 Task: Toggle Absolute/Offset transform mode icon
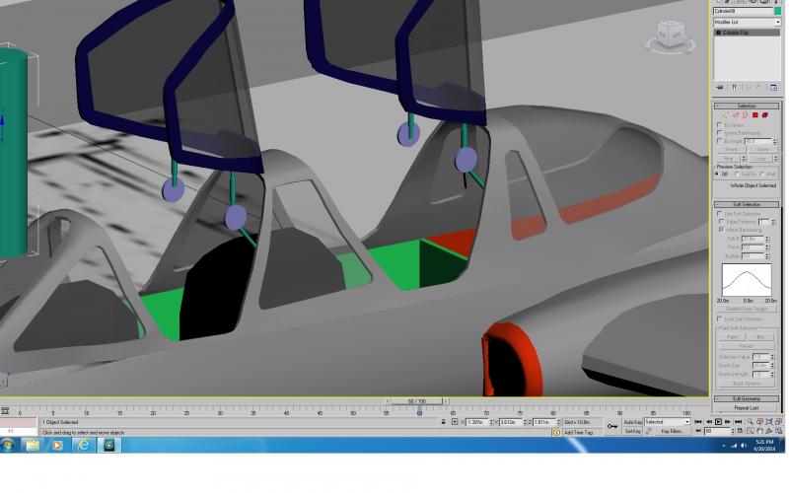coord(455,422)
